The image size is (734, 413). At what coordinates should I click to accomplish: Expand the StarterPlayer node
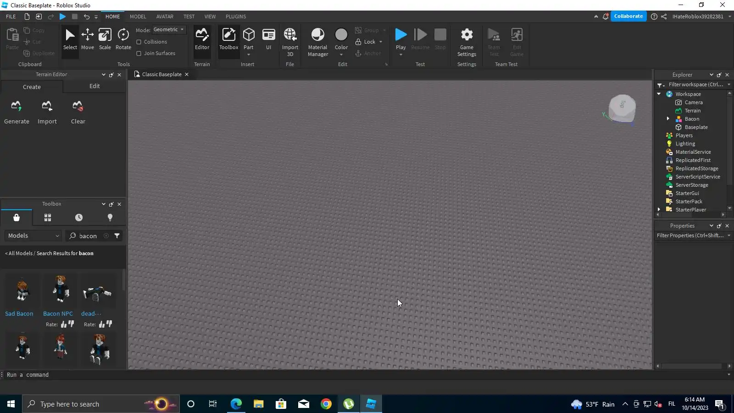coord(659,210)
